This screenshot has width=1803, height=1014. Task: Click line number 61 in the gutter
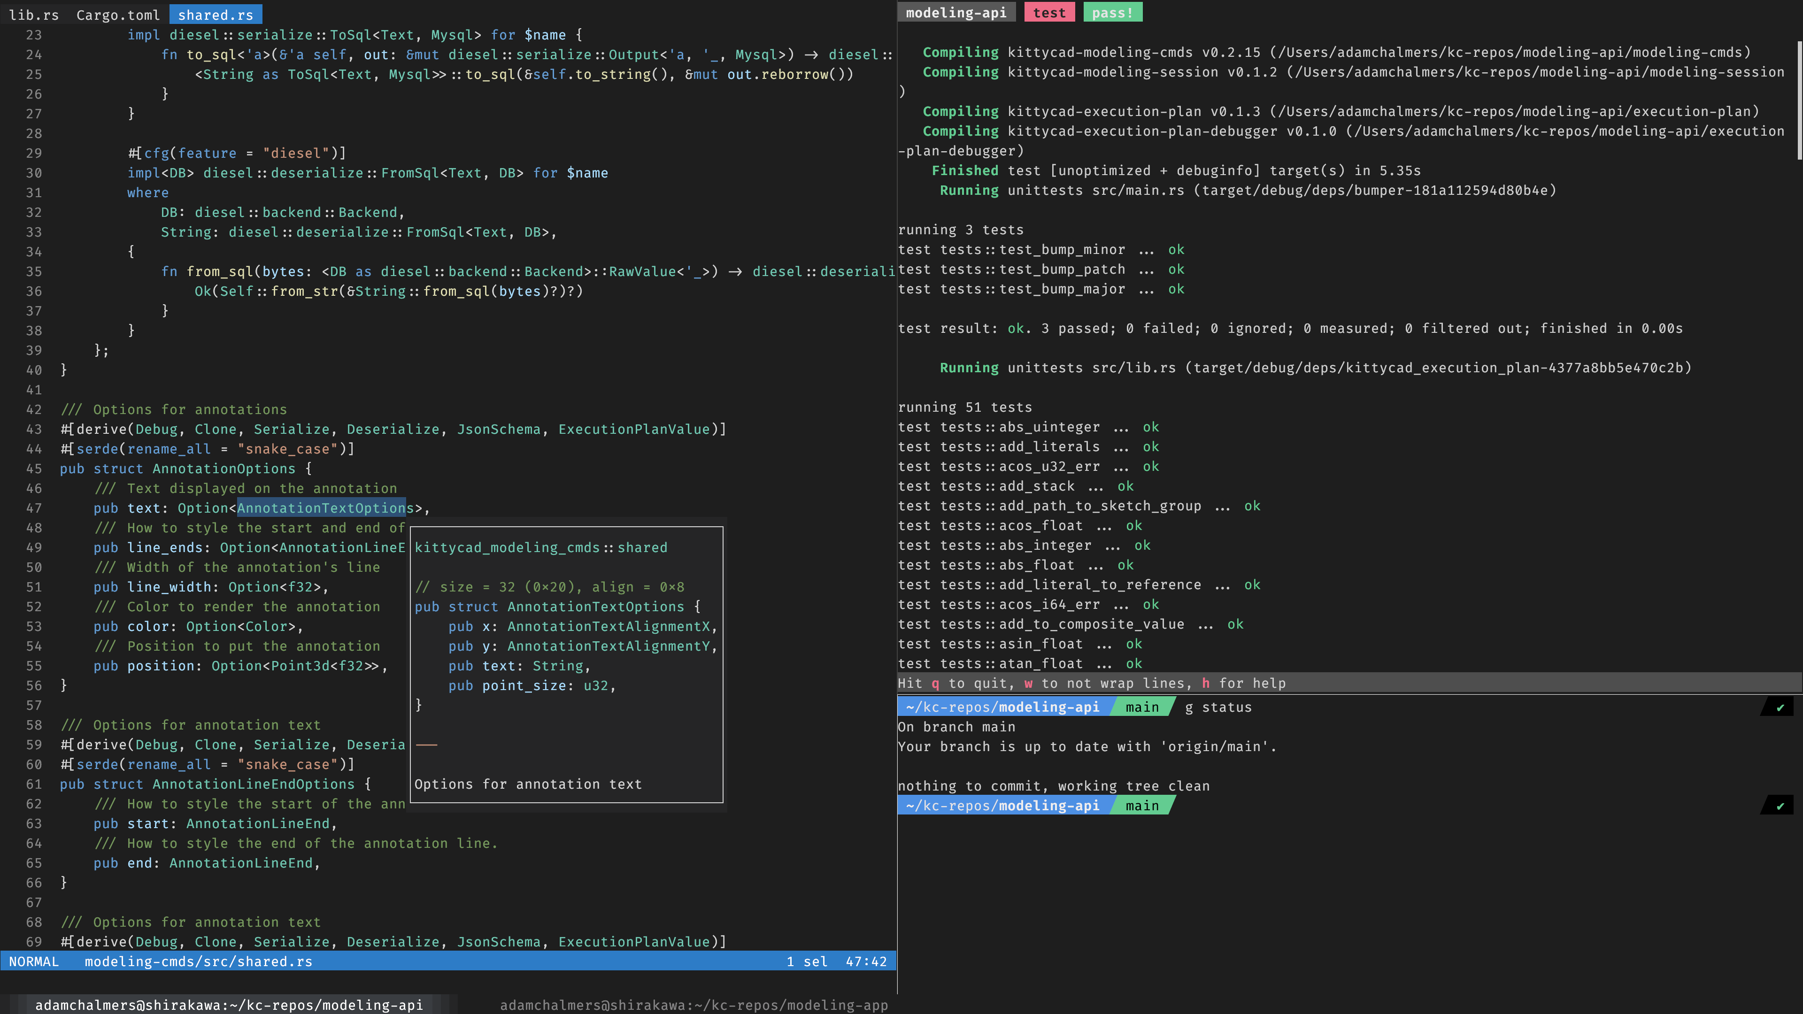tap(34, 784)
